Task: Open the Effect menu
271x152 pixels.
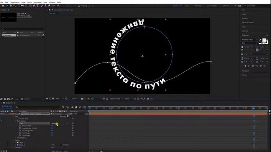Action: point(30,3)
